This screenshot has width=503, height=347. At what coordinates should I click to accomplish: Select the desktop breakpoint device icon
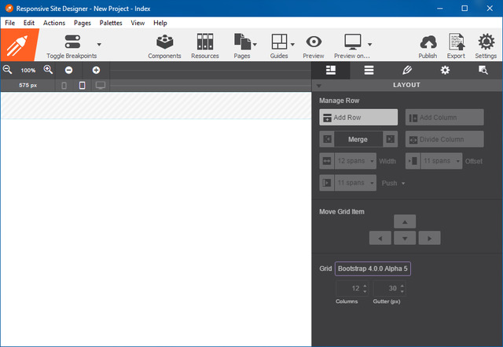tap(101, 84)
